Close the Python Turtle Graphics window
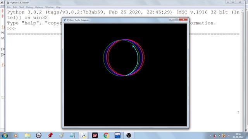This screenshot has width=248, height=139. click(183, 19)
